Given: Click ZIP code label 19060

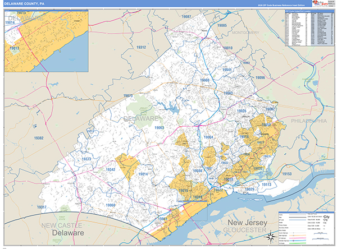Looking at the screenshot, I should 111,205.
